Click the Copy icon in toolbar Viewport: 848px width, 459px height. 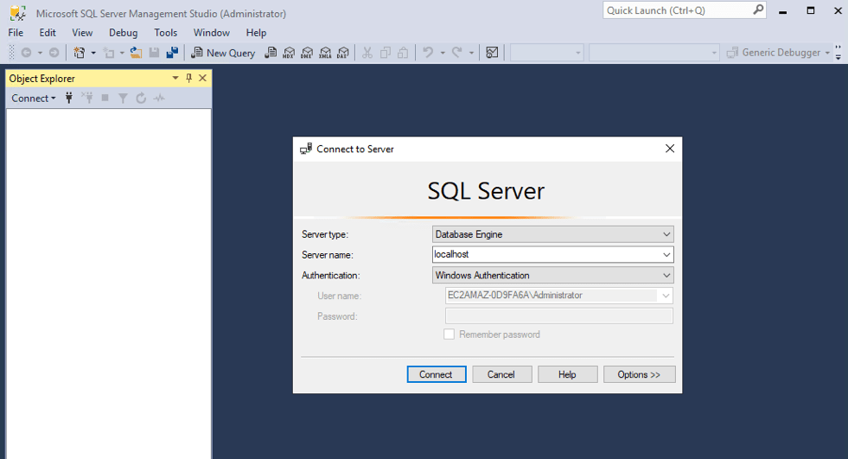[385, 53]
